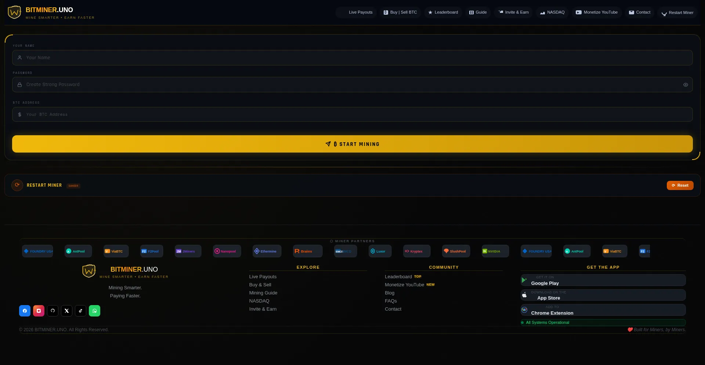This screenshot has width=705, height=365.
Task: Open Live Payouts in the top navigation
Action: 356,12
